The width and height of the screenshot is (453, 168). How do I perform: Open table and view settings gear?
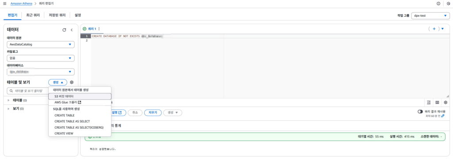[72, 82]
